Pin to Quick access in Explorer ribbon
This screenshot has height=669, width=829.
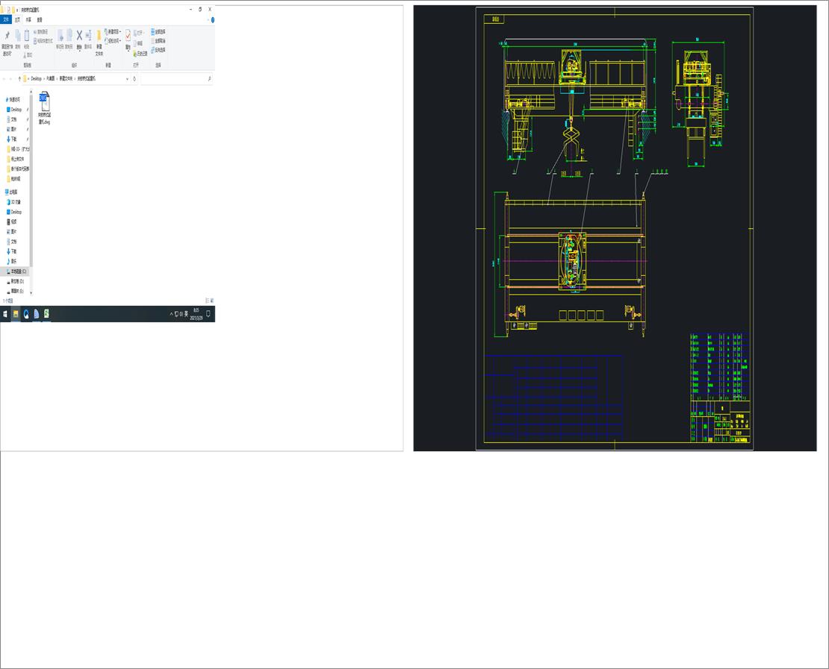click(7, 43)
